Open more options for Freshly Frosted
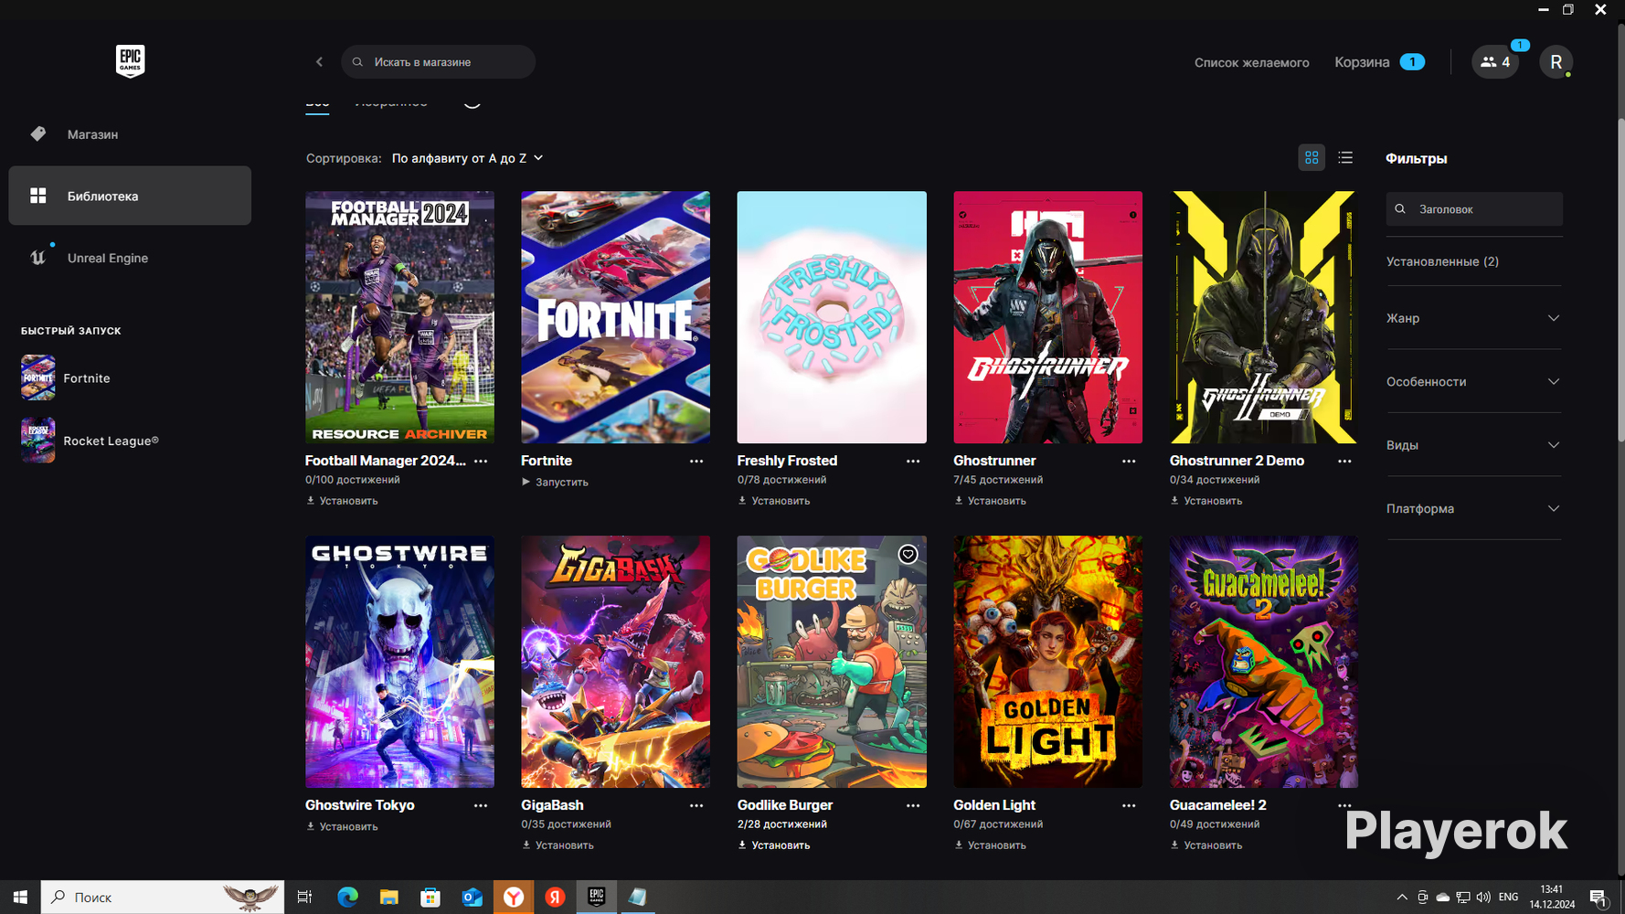The height and width of the screenshot is (914, 1625). tap(913, 462)
